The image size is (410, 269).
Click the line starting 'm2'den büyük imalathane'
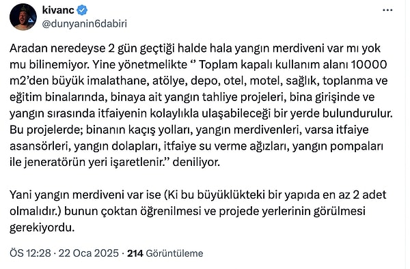199,81
